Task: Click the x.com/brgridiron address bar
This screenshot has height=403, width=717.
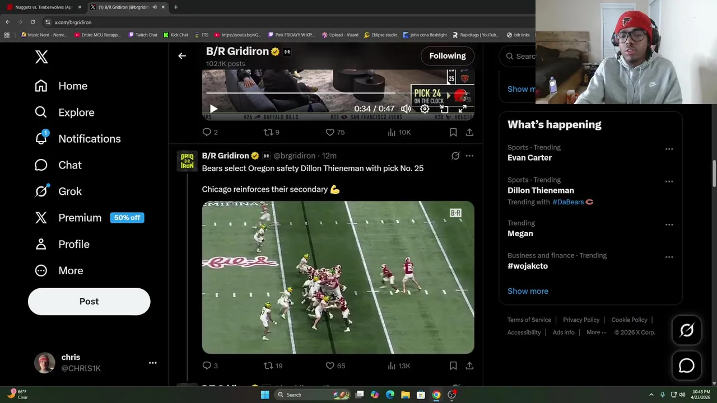Action: (73, 22)
